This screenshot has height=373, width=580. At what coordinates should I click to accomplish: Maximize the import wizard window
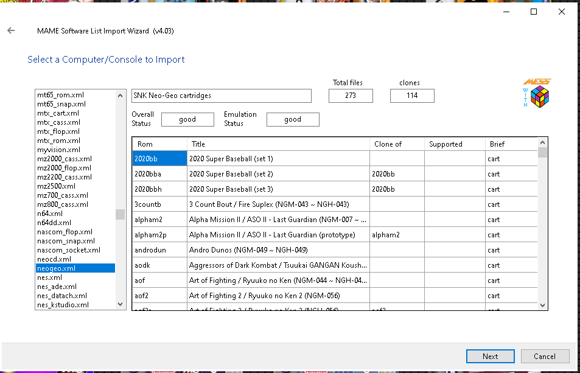(534, 12)
